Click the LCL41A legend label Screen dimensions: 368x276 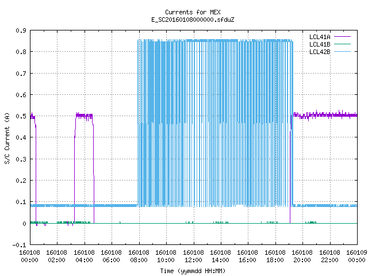[320, 37]
